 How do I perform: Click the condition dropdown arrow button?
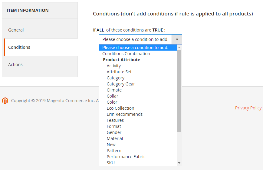coord(177,39)
